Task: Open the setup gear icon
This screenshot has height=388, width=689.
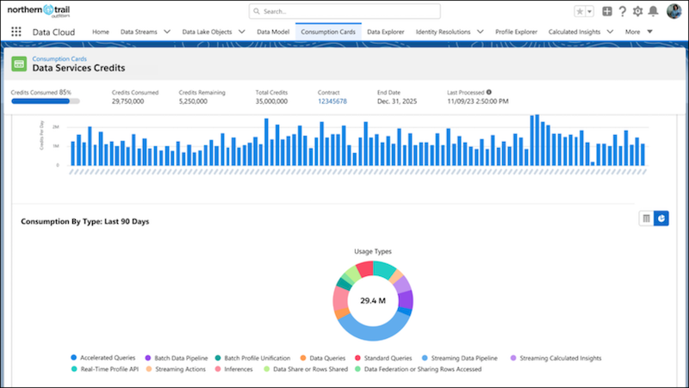Action: (x=637, y=11)
